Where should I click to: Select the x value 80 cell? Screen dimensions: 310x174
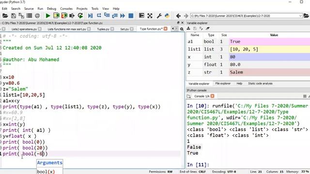point(269,57)
